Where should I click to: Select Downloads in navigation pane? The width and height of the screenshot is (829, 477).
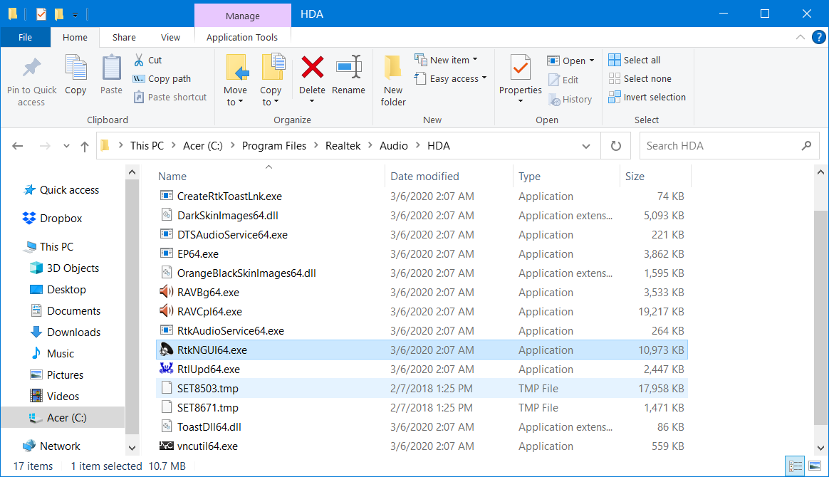click(x=73, y=332)
